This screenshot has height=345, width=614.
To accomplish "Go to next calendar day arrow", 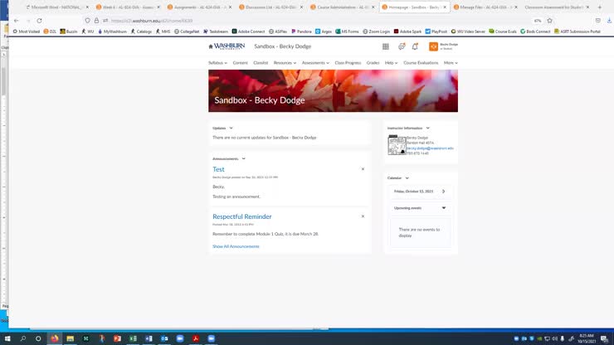I will [443, 192].
